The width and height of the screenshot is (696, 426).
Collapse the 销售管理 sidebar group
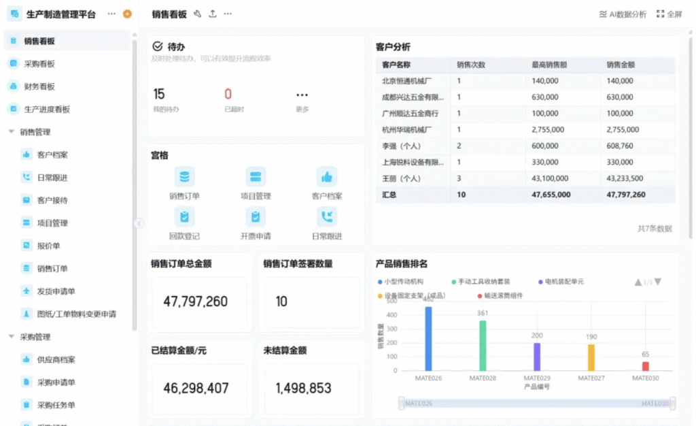[x=12, y=132]
